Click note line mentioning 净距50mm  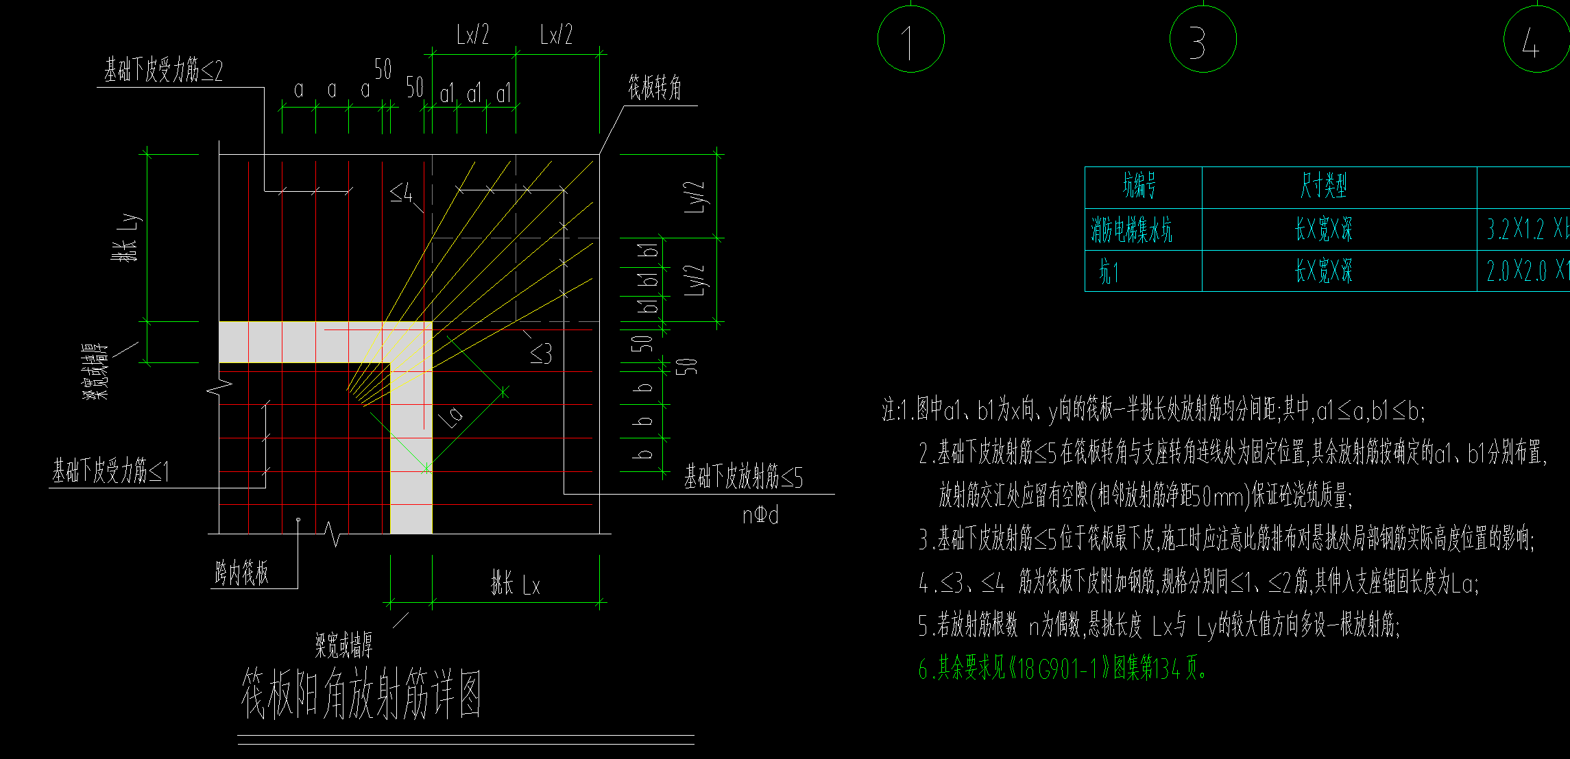click(1145, 495)
